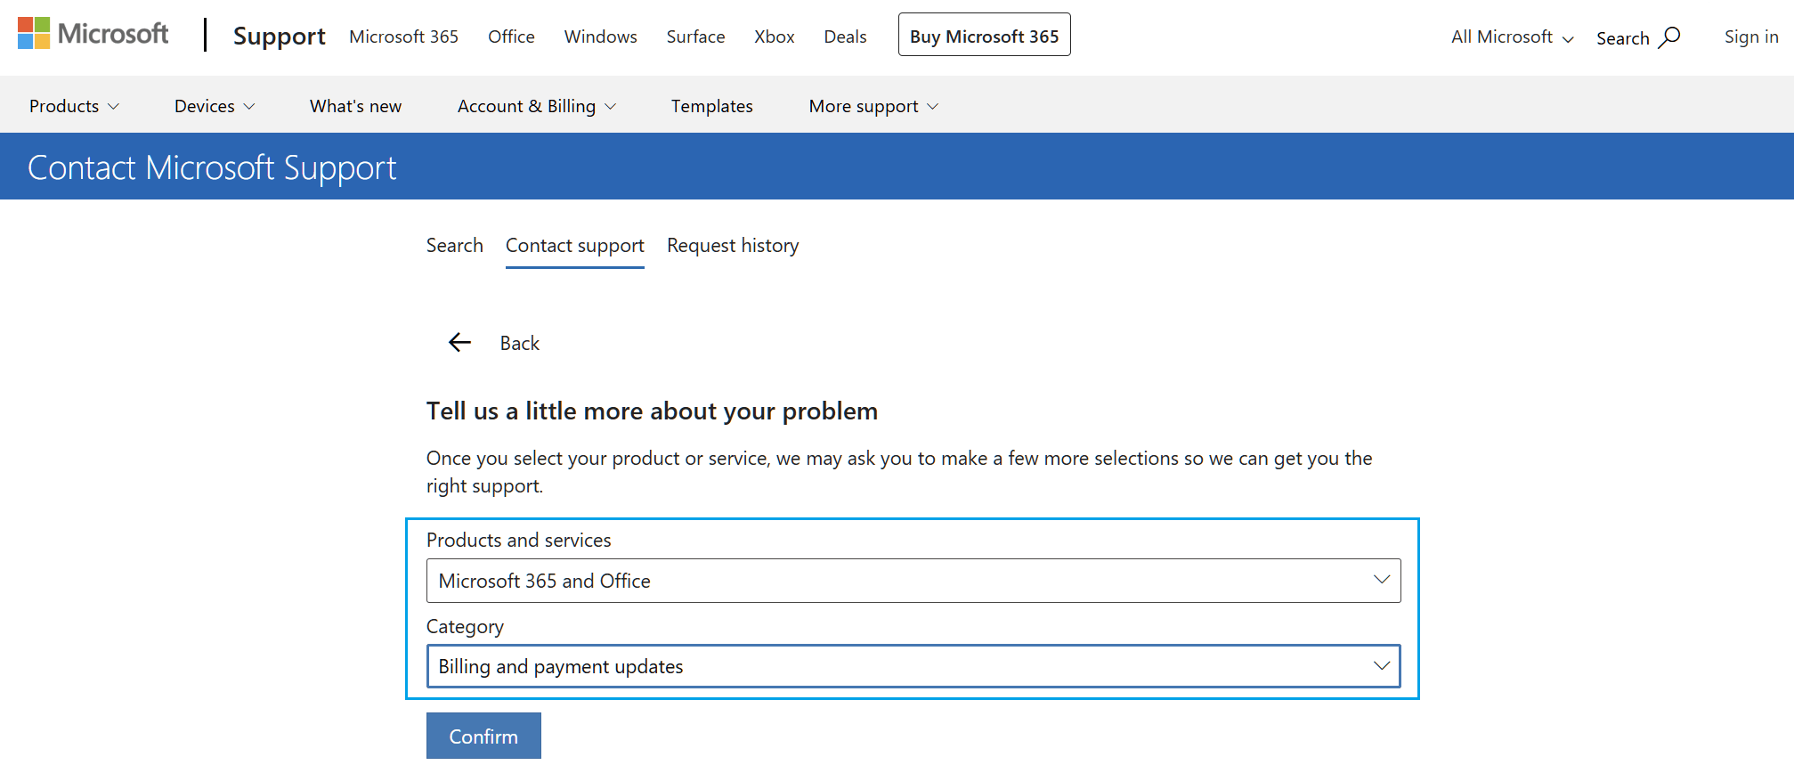
Task: Open the Products dropdown menu
Action: (x=74, y=106)
